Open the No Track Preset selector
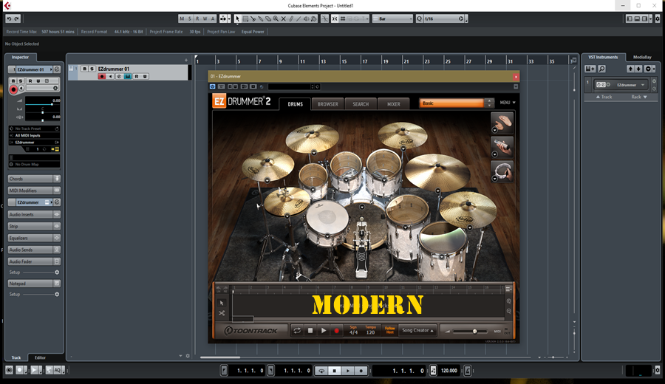The image size is (665, 384). point(34,128)
